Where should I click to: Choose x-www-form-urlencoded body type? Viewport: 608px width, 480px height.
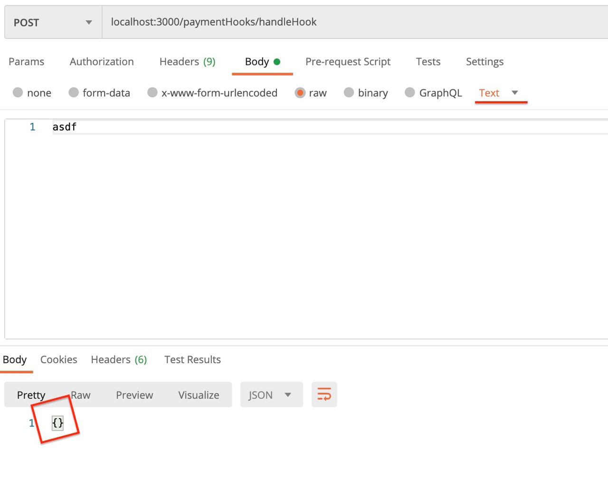tap(152, 93)
